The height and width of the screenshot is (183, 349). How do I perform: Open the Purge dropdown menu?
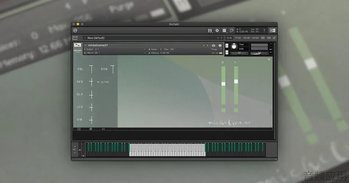[216, 49]
